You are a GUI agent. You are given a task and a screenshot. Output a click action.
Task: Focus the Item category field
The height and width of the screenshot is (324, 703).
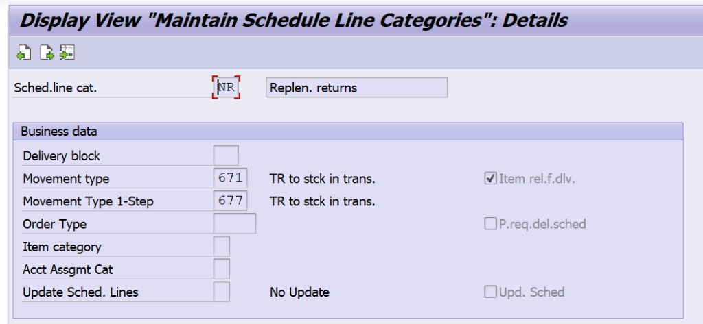click(x=222, y=247)
